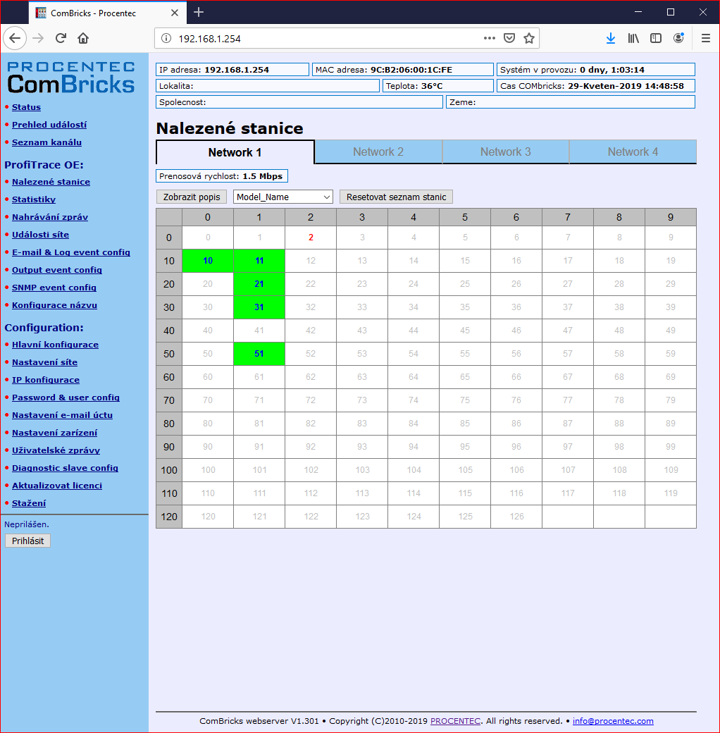Click Resetovat seznam stanic button
The image size is (720, 733).
point(396,197)
